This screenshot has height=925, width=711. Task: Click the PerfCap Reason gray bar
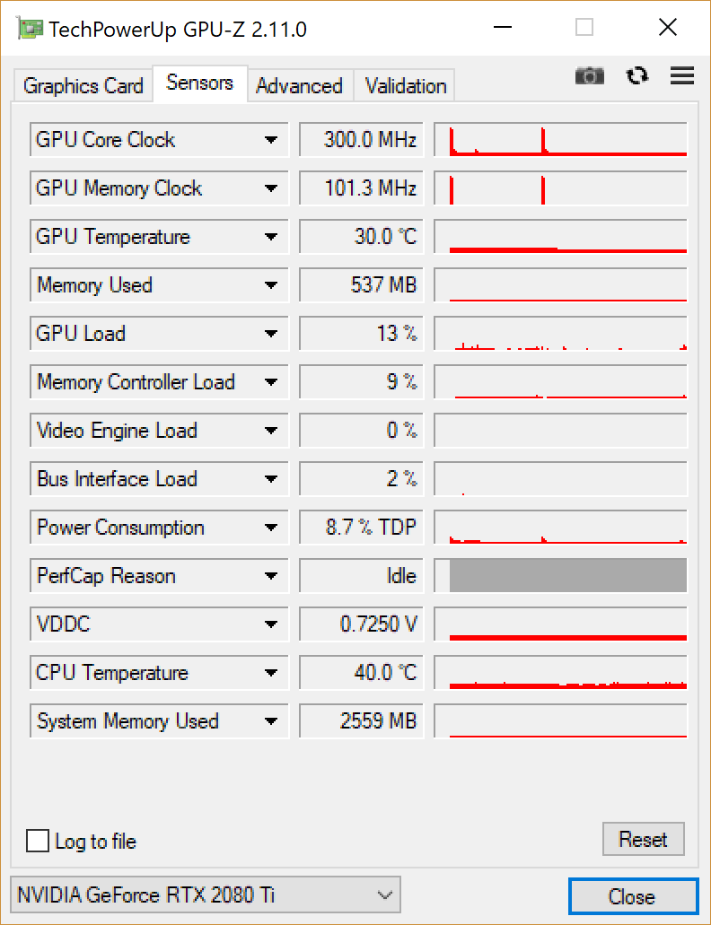coord(567,576)
